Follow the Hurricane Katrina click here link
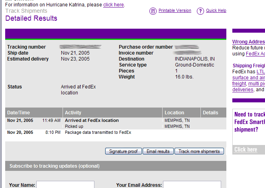The image size is (265, 188). [x=114, y=5]
